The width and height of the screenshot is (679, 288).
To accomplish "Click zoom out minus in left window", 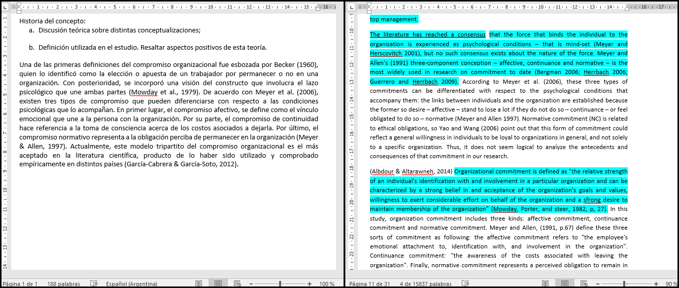I will 251,284.
